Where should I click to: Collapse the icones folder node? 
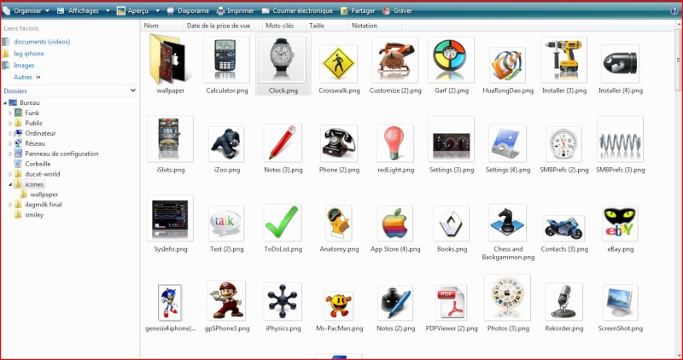pyautogui.click(x=10, y=184)
